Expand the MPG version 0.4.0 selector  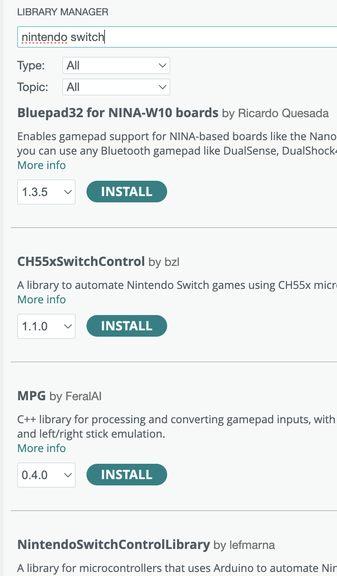[46, 475]
